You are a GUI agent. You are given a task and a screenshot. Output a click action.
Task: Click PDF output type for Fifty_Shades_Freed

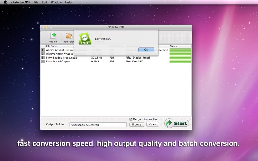[112, 58]
